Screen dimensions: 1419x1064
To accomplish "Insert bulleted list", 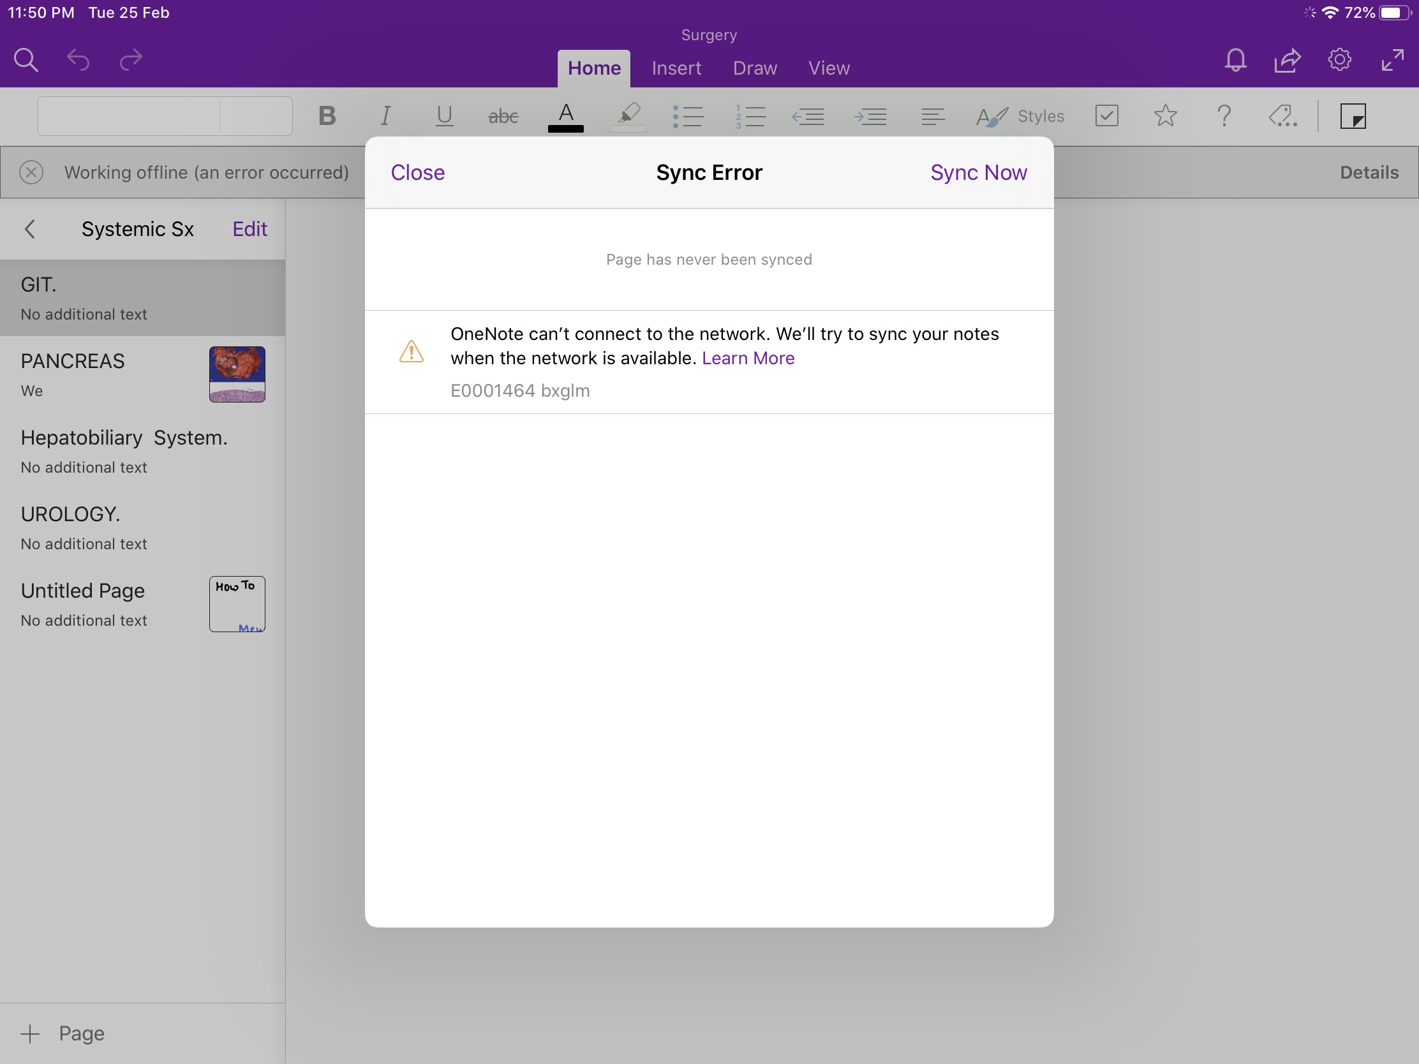I will pyautogui.click(x=688, y=116).
